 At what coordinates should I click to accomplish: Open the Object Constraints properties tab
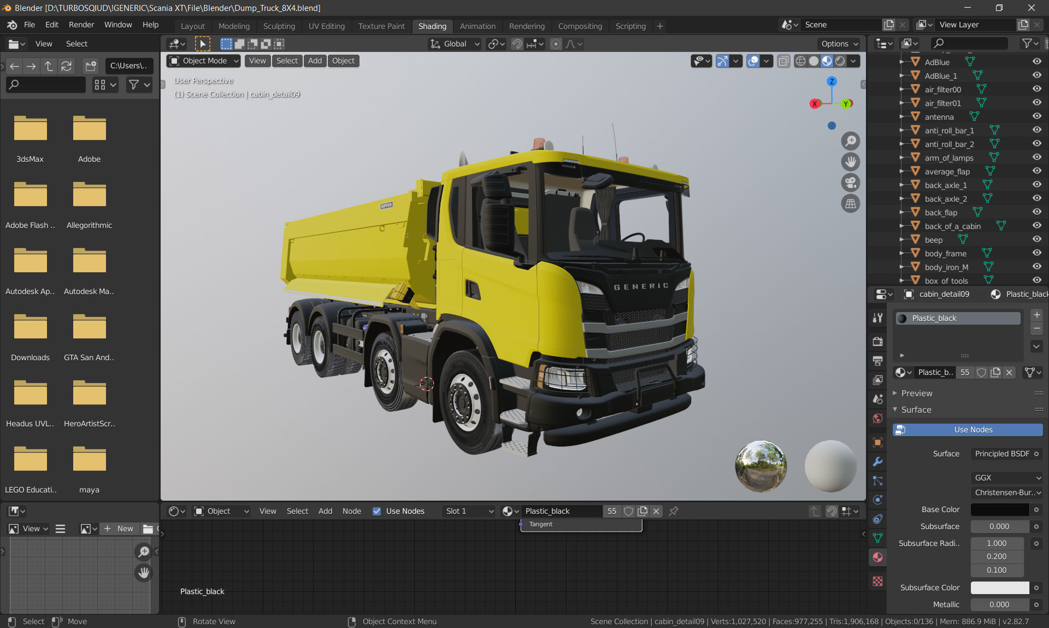point(877,519)
